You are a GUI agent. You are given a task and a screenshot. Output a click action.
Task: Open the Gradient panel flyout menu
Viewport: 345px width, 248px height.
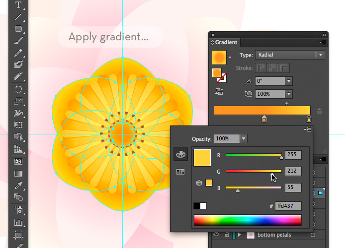coord(323,42)
